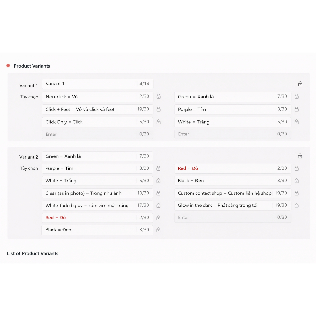Click the Variant 1 section lock icon
This screenshot has height=316, width=316.
(x=300, y=84)
